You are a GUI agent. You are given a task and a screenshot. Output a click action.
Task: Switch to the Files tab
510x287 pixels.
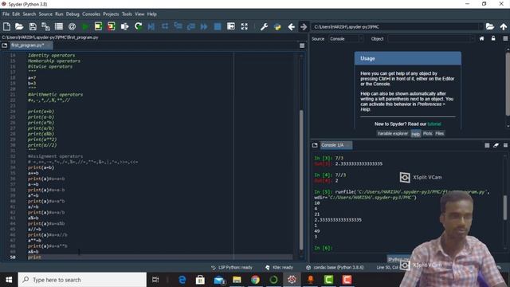tap(440, 133)
